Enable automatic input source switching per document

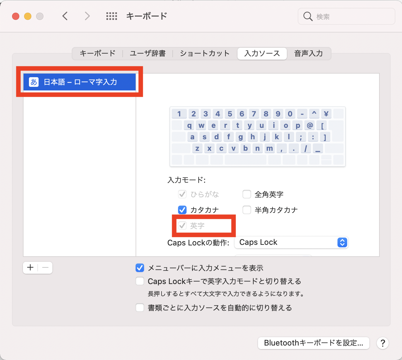pyautogui.click(x=140, y=308)
